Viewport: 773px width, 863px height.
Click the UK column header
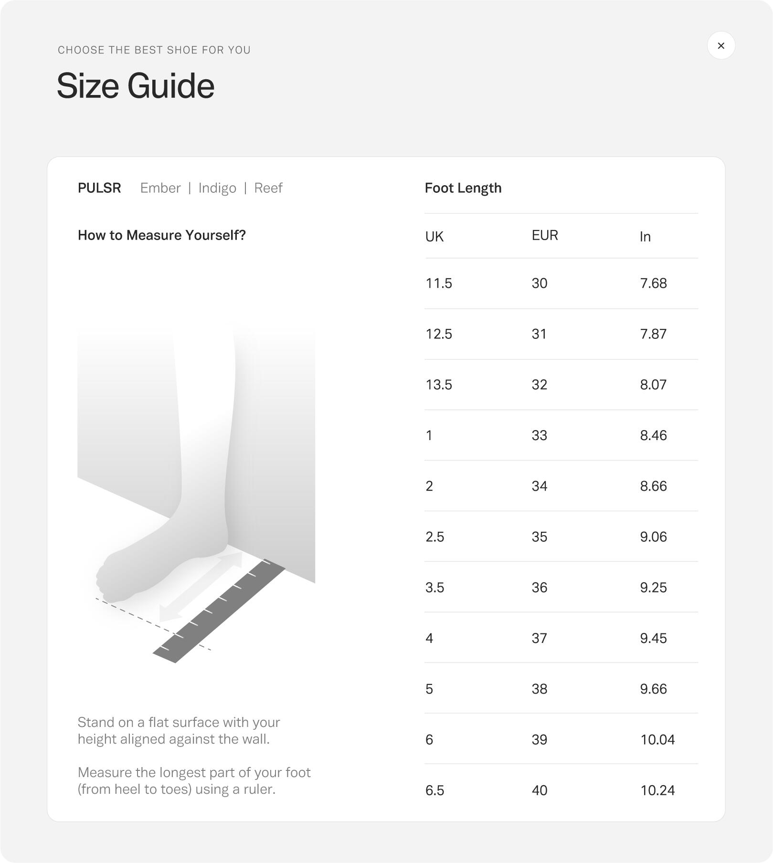(434, 237)
